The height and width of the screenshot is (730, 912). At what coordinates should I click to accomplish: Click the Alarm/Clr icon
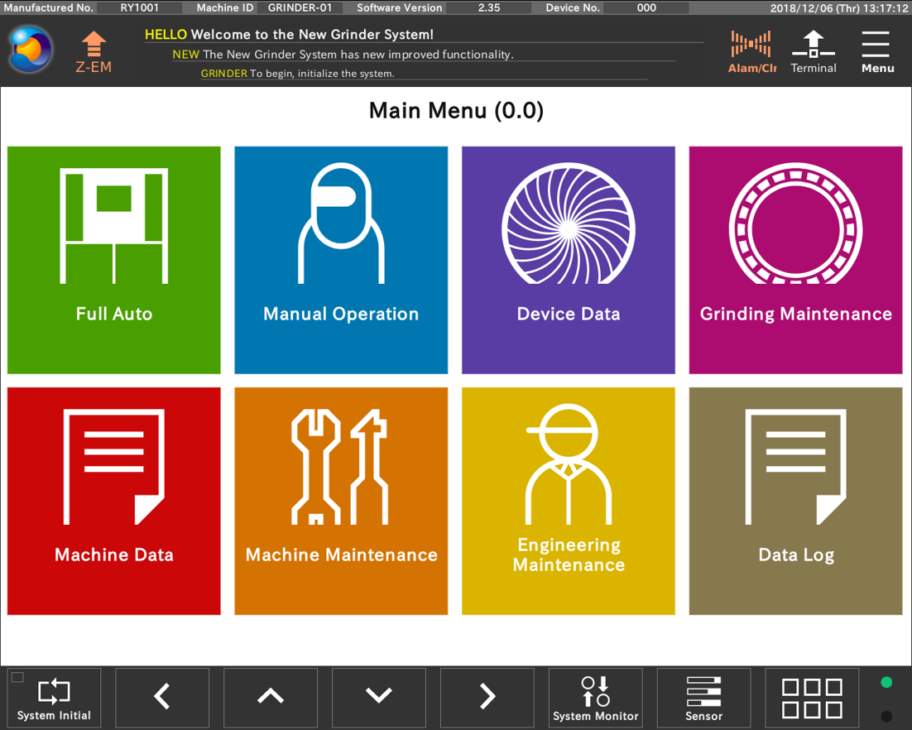(751, 51)
